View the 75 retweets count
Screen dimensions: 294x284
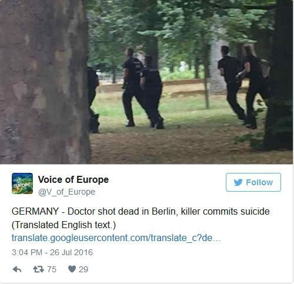[52, 269]
